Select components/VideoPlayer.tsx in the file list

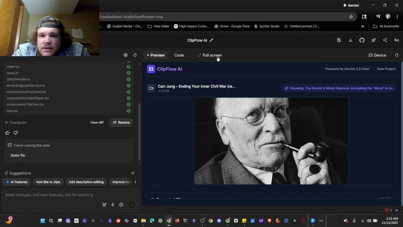(68, 98)
